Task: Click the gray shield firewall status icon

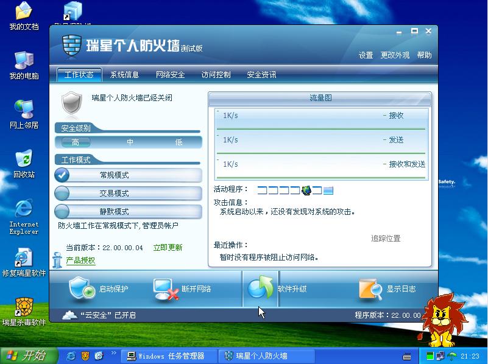Action: click(72, 103)
